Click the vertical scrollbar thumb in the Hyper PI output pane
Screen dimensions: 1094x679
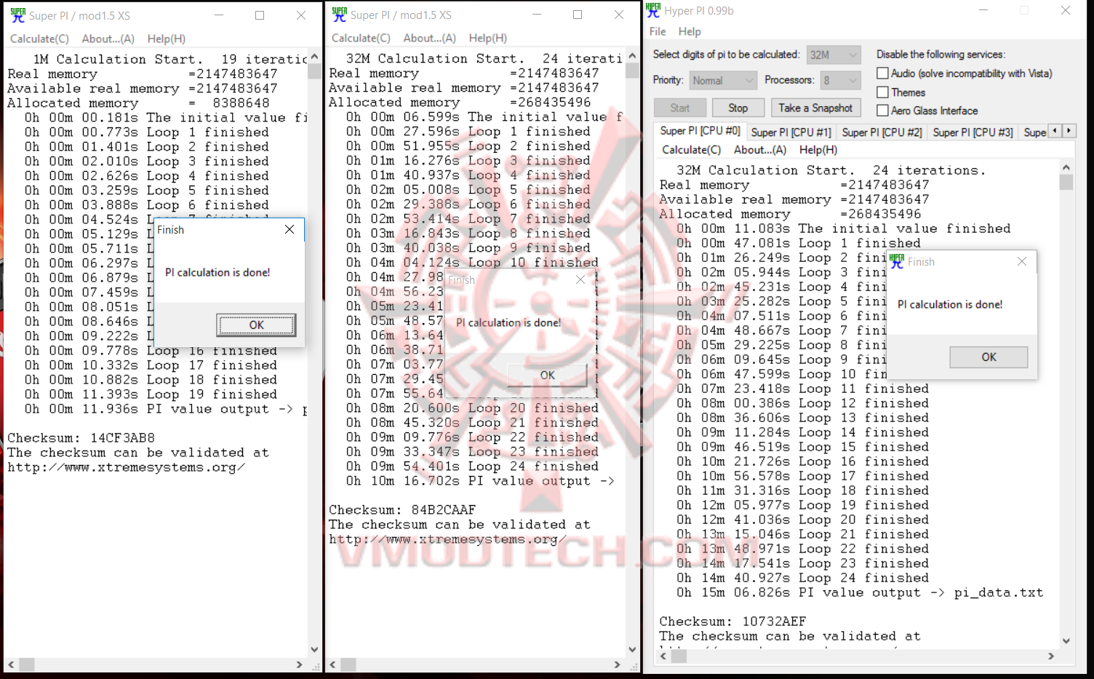(x=1066, y=182)
